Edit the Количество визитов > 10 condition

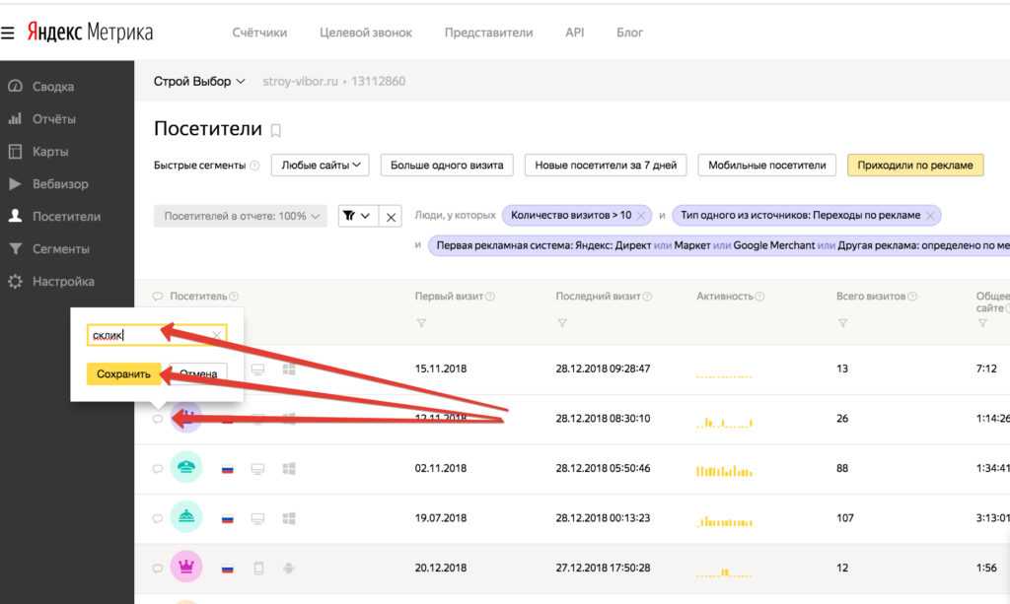click(x=571, y=216)
